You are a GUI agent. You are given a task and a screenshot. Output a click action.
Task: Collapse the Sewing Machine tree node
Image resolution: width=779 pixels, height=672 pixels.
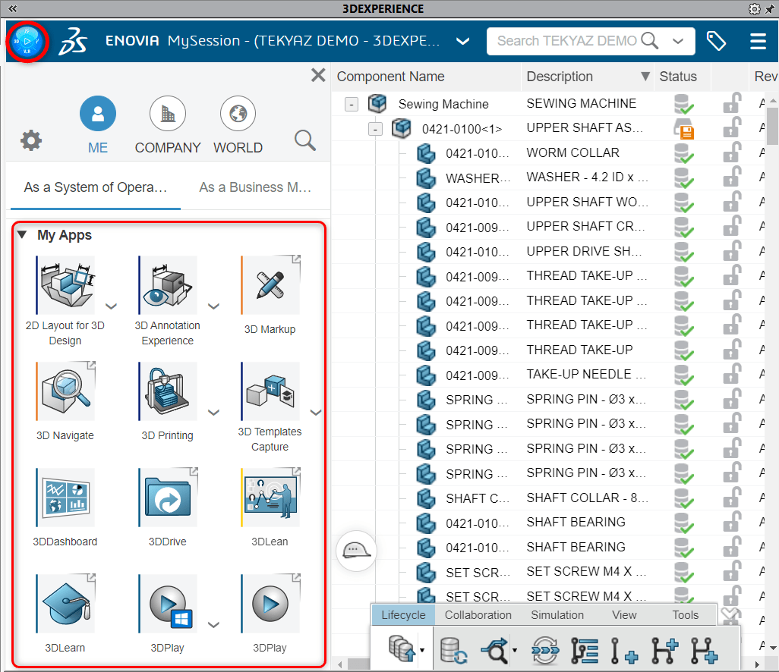coord(352,104)
